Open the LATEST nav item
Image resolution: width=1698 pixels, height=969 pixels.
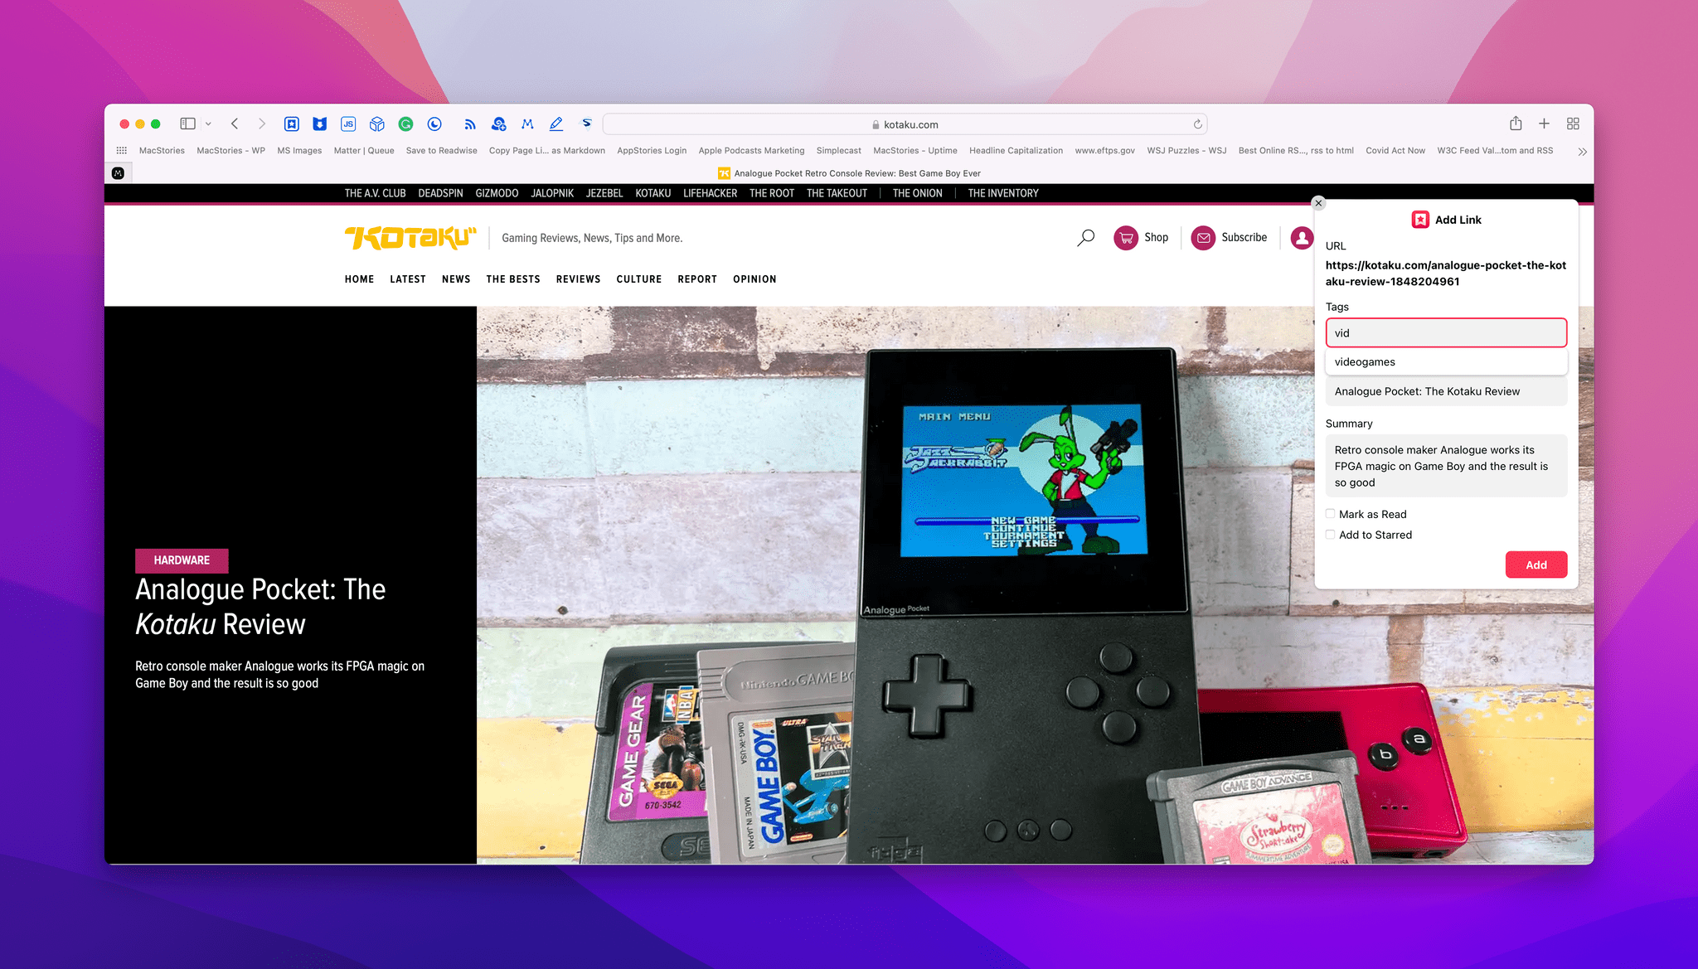[407, 279]
